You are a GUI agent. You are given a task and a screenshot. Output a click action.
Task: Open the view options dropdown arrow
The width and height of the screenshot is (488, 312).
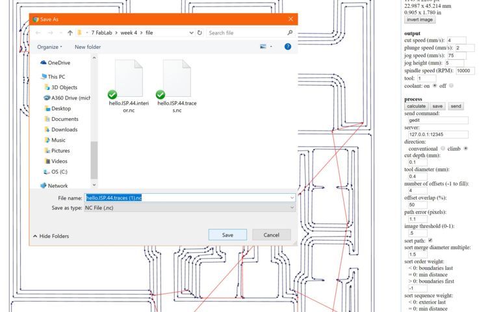271,47
